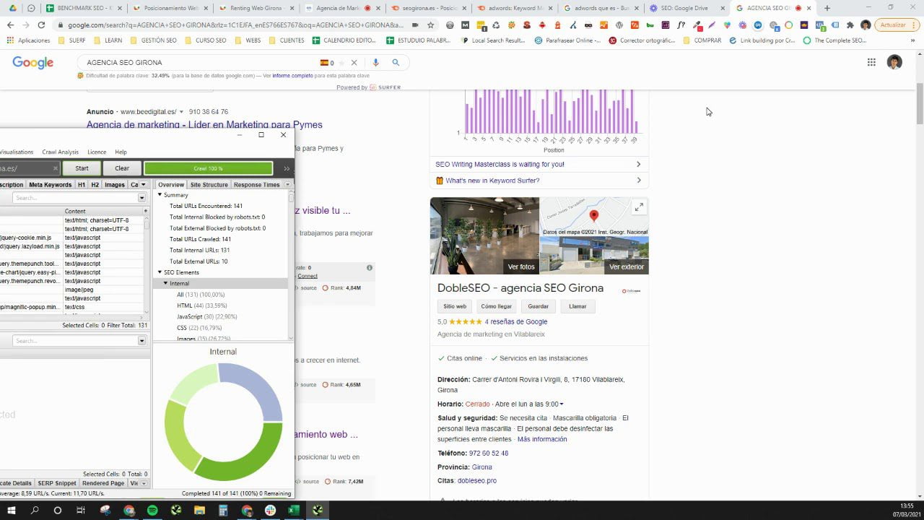
Task: Open the taskbar search magnifier
Action: (x=35, y=510)
